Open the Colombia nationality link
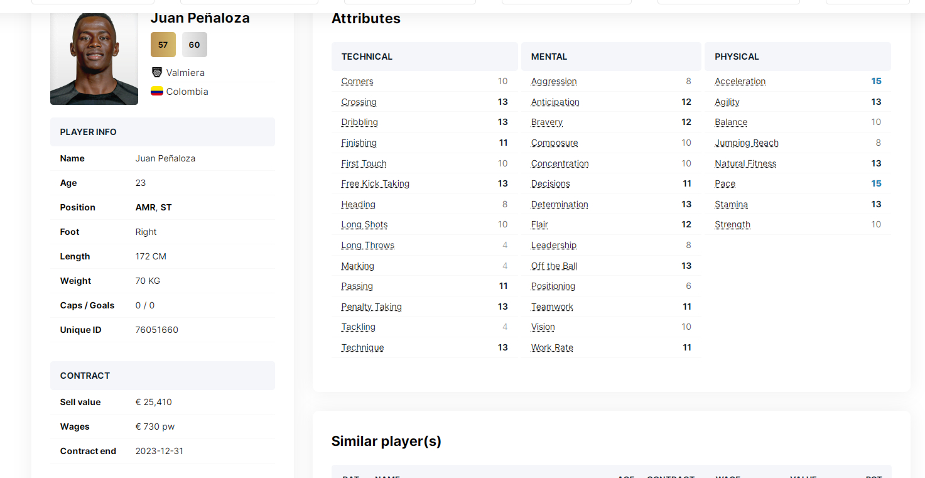 coord(187,92)
